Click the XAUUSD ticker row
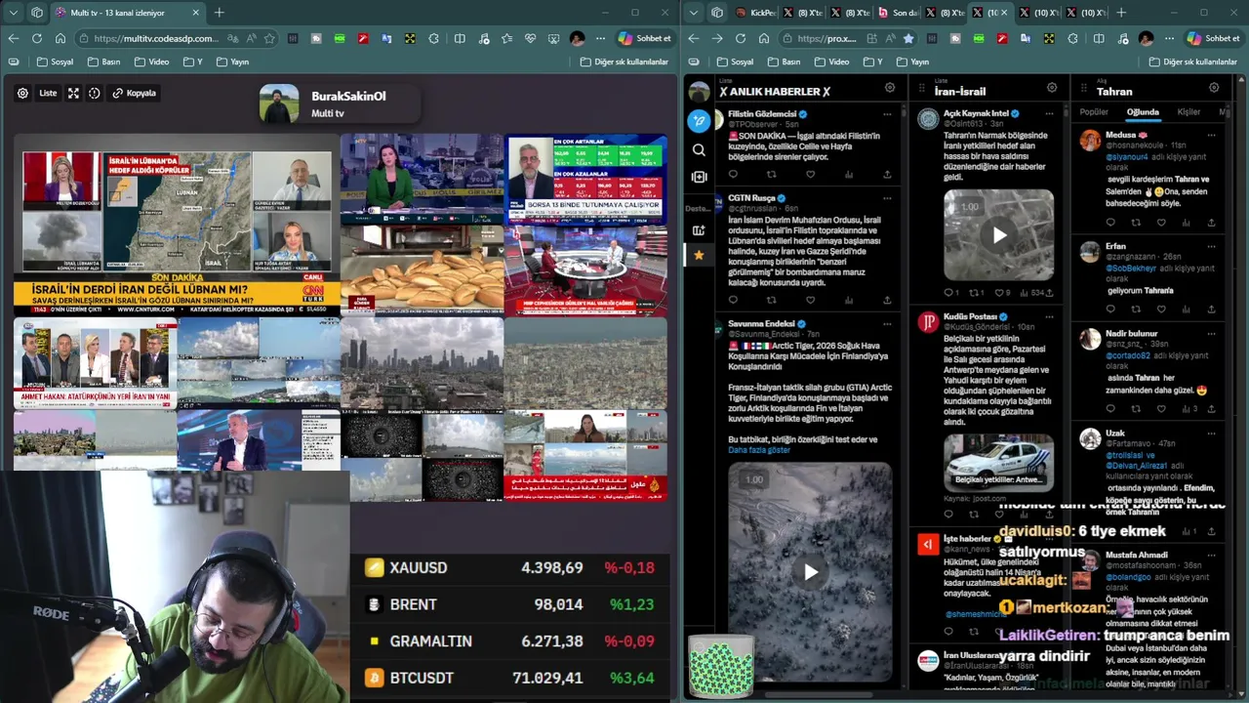 (509, 568)
